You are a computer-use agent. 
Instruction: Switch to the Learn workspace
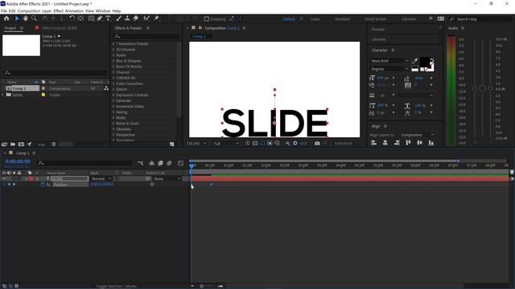(315, 19)
